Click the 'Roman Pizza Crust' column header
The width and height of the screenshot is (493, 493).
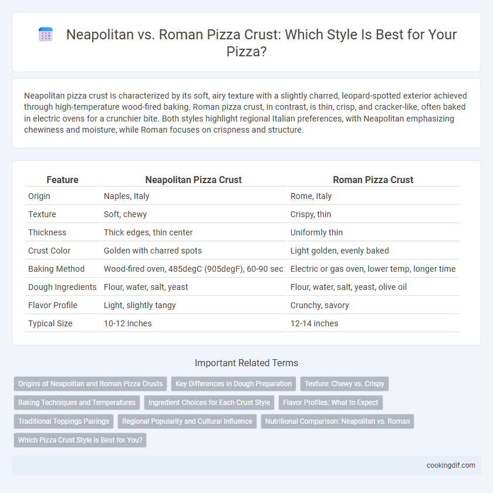(373, 180)
